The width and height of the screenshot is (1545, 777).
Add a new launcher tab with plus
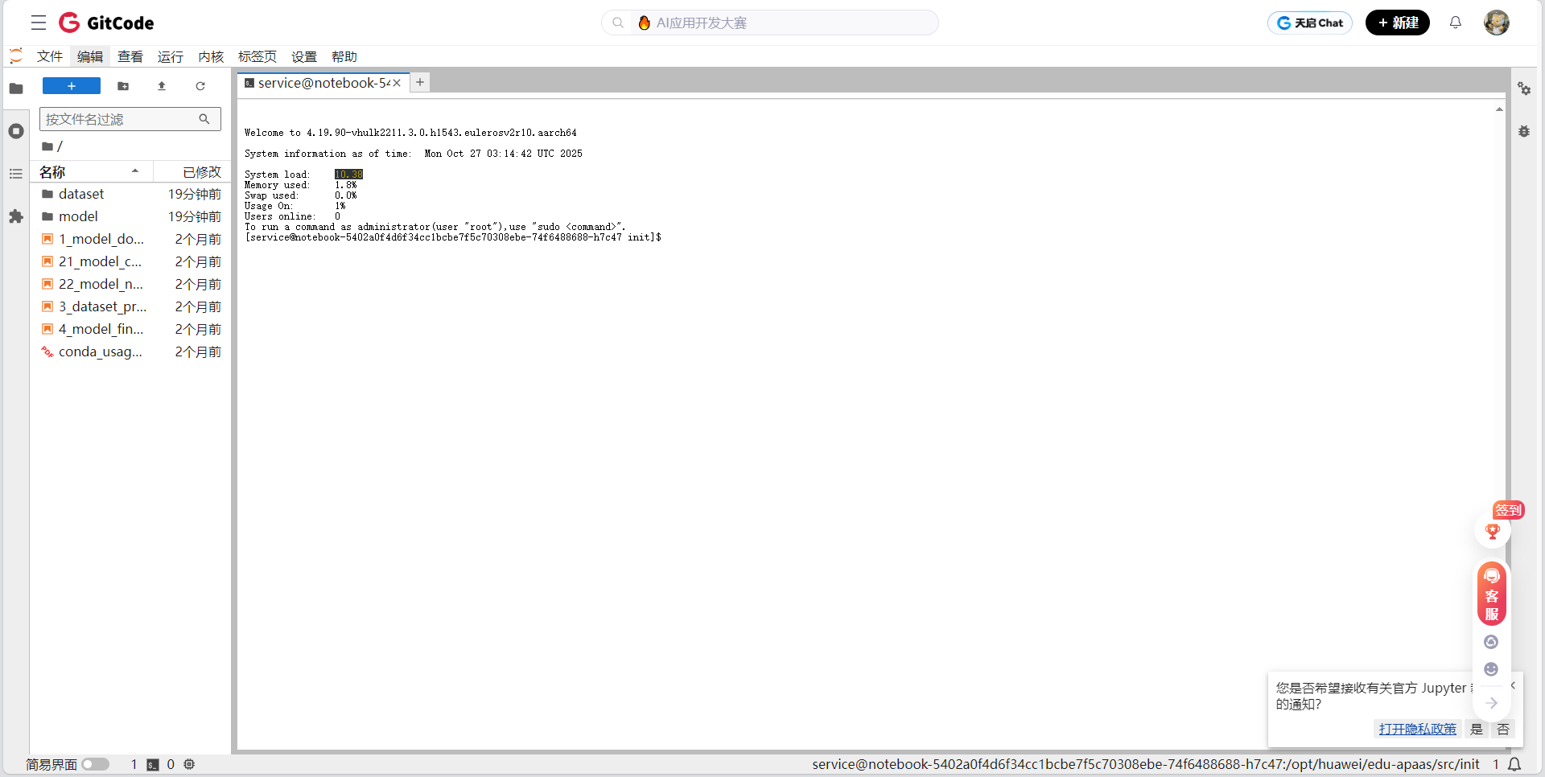(x=420, y=82)
